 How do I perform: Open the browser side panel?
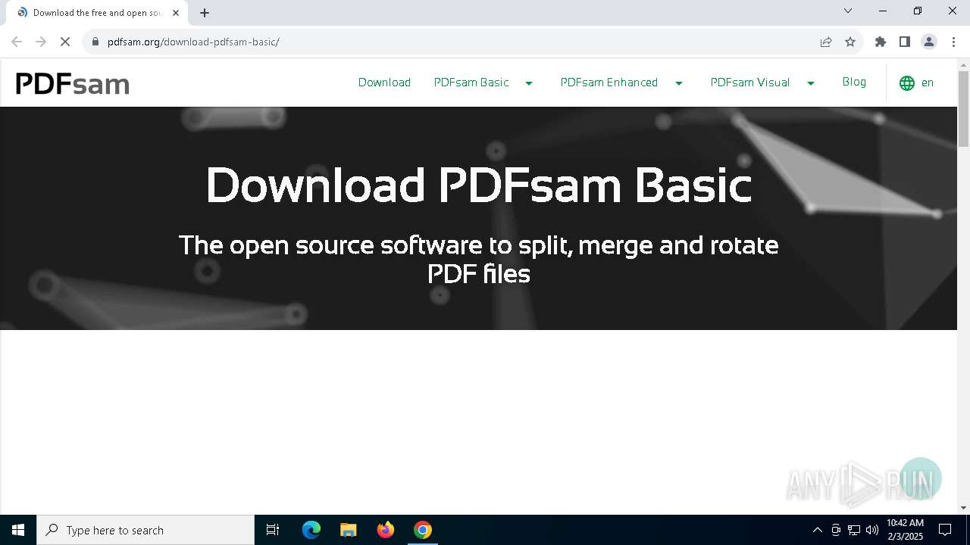[905, 42]
